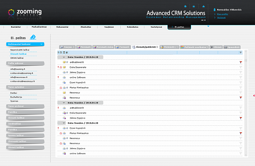Screen dimensions: 255x166
Task: Toggle grey flag on onOne Software row marked priority
Action: click(241, 77)
